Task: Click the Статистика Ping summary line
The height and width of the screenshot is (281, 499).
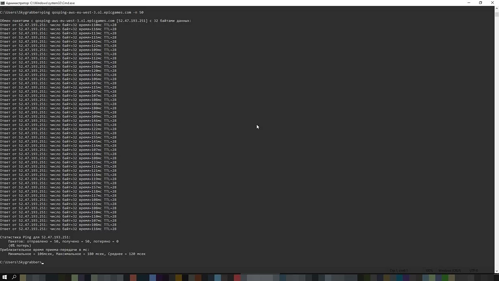Action: pos(35,237)
